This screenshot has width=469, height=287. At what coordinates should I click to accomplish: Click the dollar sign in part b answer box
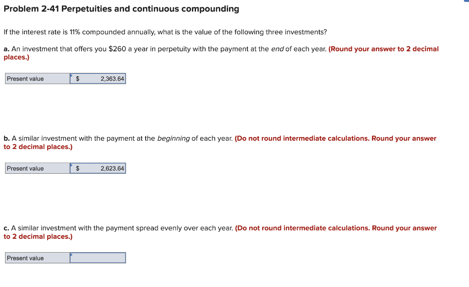click(x=77, y=168)
